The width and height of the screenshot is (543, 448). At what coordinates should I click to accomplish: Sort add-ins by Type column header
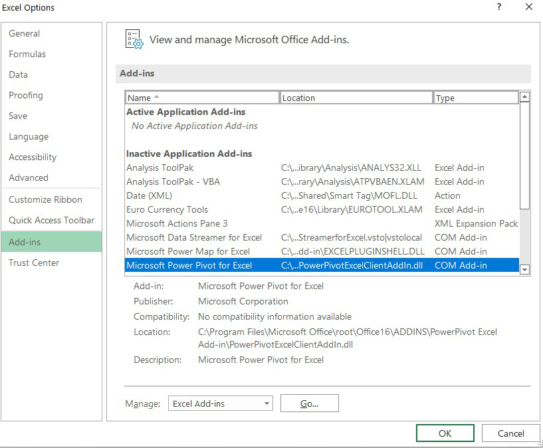point(475,98)
